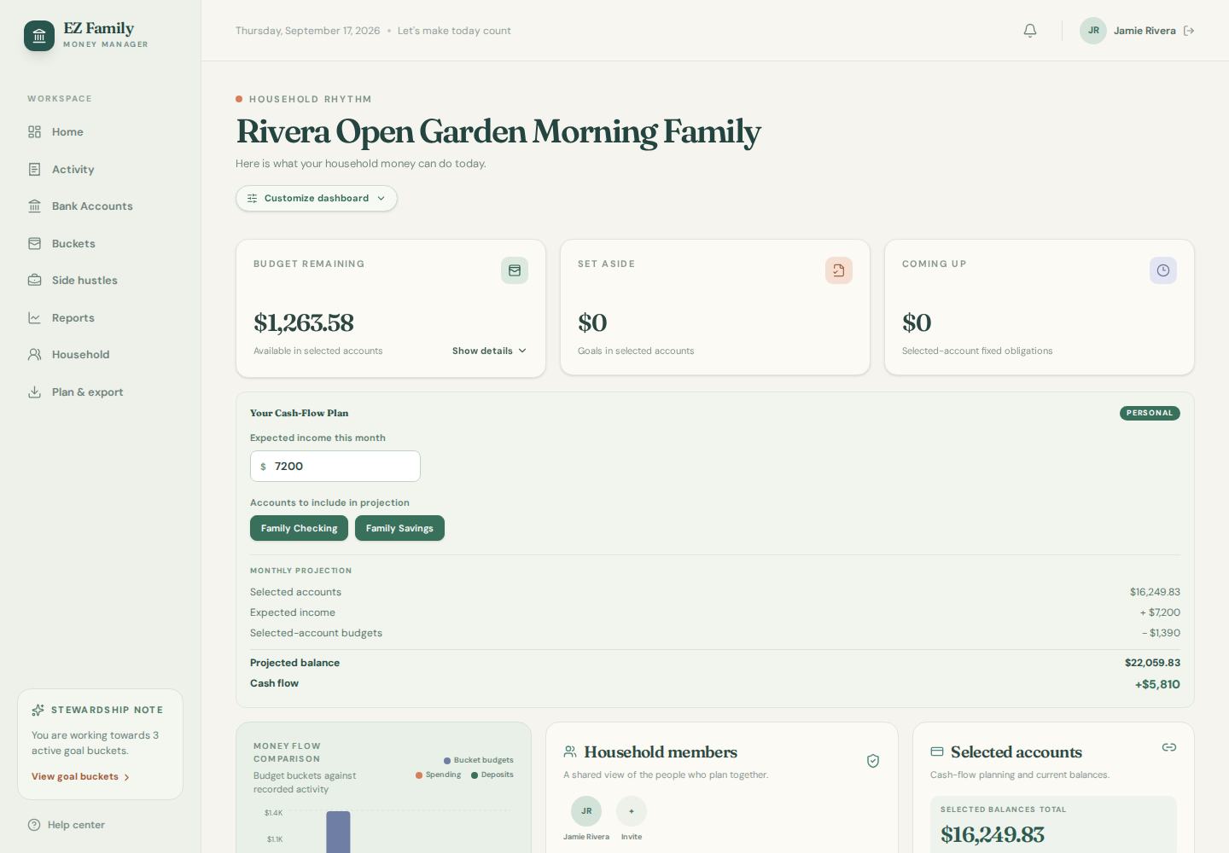Click the Deposits legend dot
The height and width of the screenshot is (853, 1229).
click(x=475, y=775)
